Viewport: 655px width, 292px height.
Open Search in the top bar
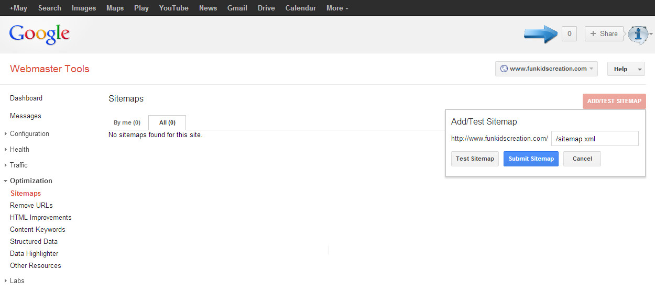coord(50,8)
